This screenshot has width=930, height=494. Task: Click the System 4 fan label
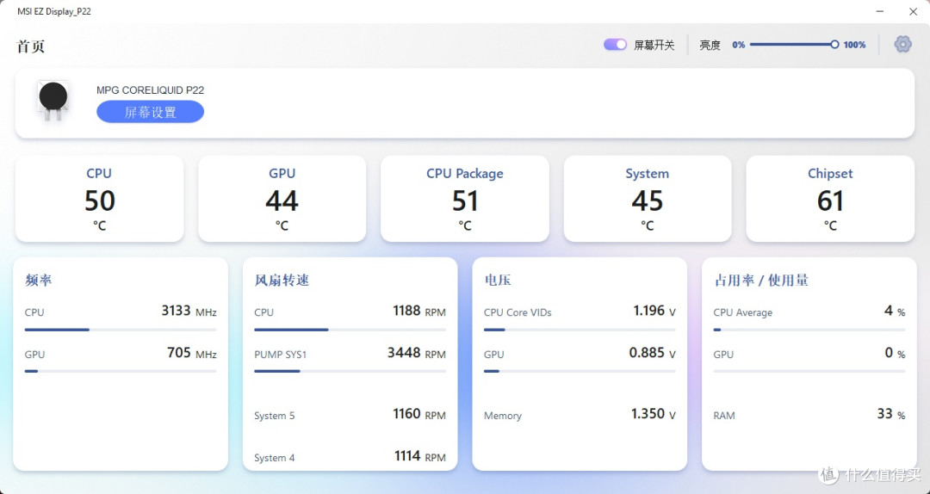274,458
